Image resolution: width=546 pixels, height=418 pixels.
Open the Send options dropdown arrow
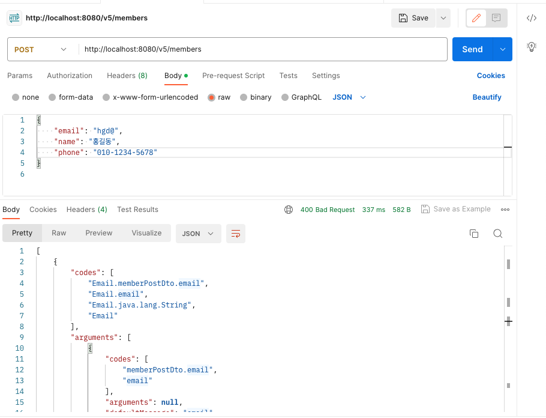tap(503, 49)
